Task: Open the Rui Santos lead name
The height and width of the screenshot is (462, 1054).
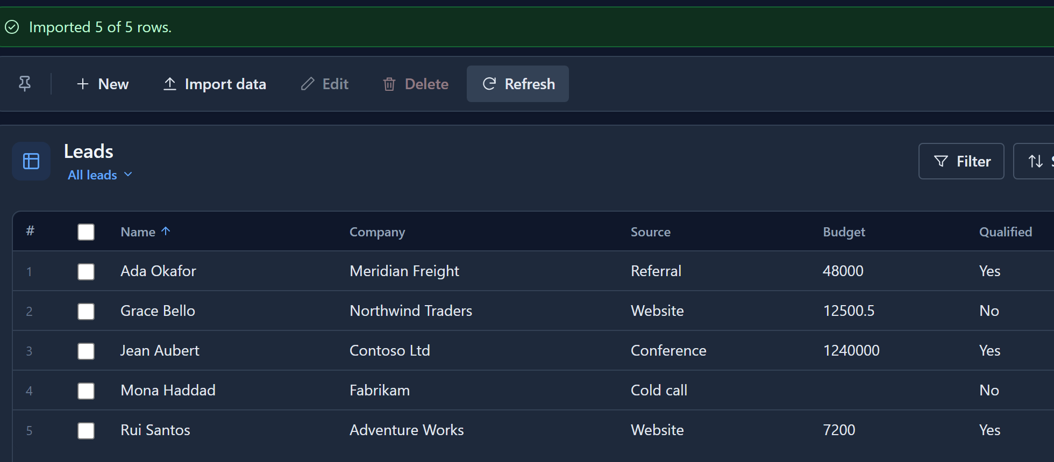Action: click(155, 430)
